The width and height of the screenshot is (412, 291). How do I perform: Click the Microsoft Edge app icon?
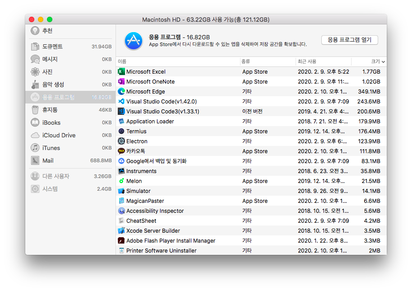(x=121, y=92)
